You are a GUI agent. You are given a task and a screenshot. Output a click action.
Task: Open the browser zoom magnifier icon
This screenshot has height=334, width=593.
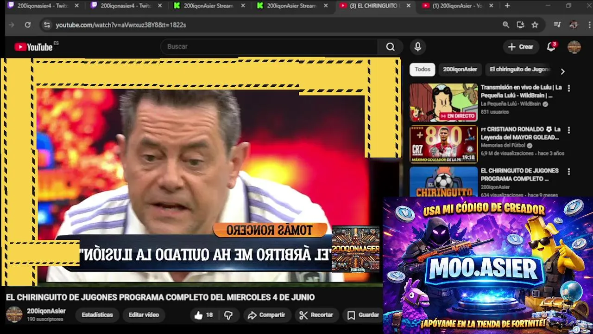(506, 25)
